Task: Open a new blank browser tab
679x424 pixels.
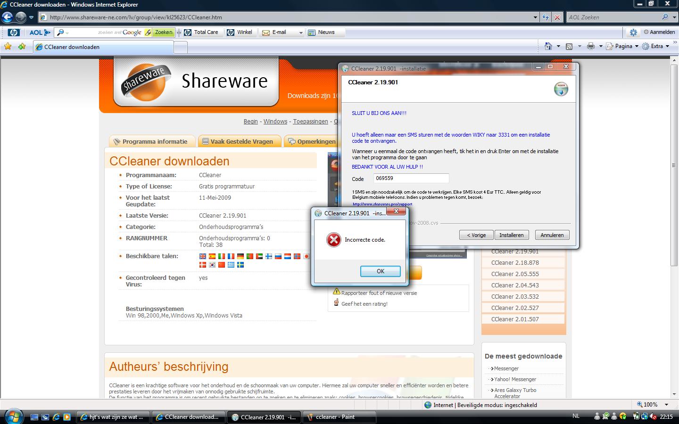Action: [181, 47]
